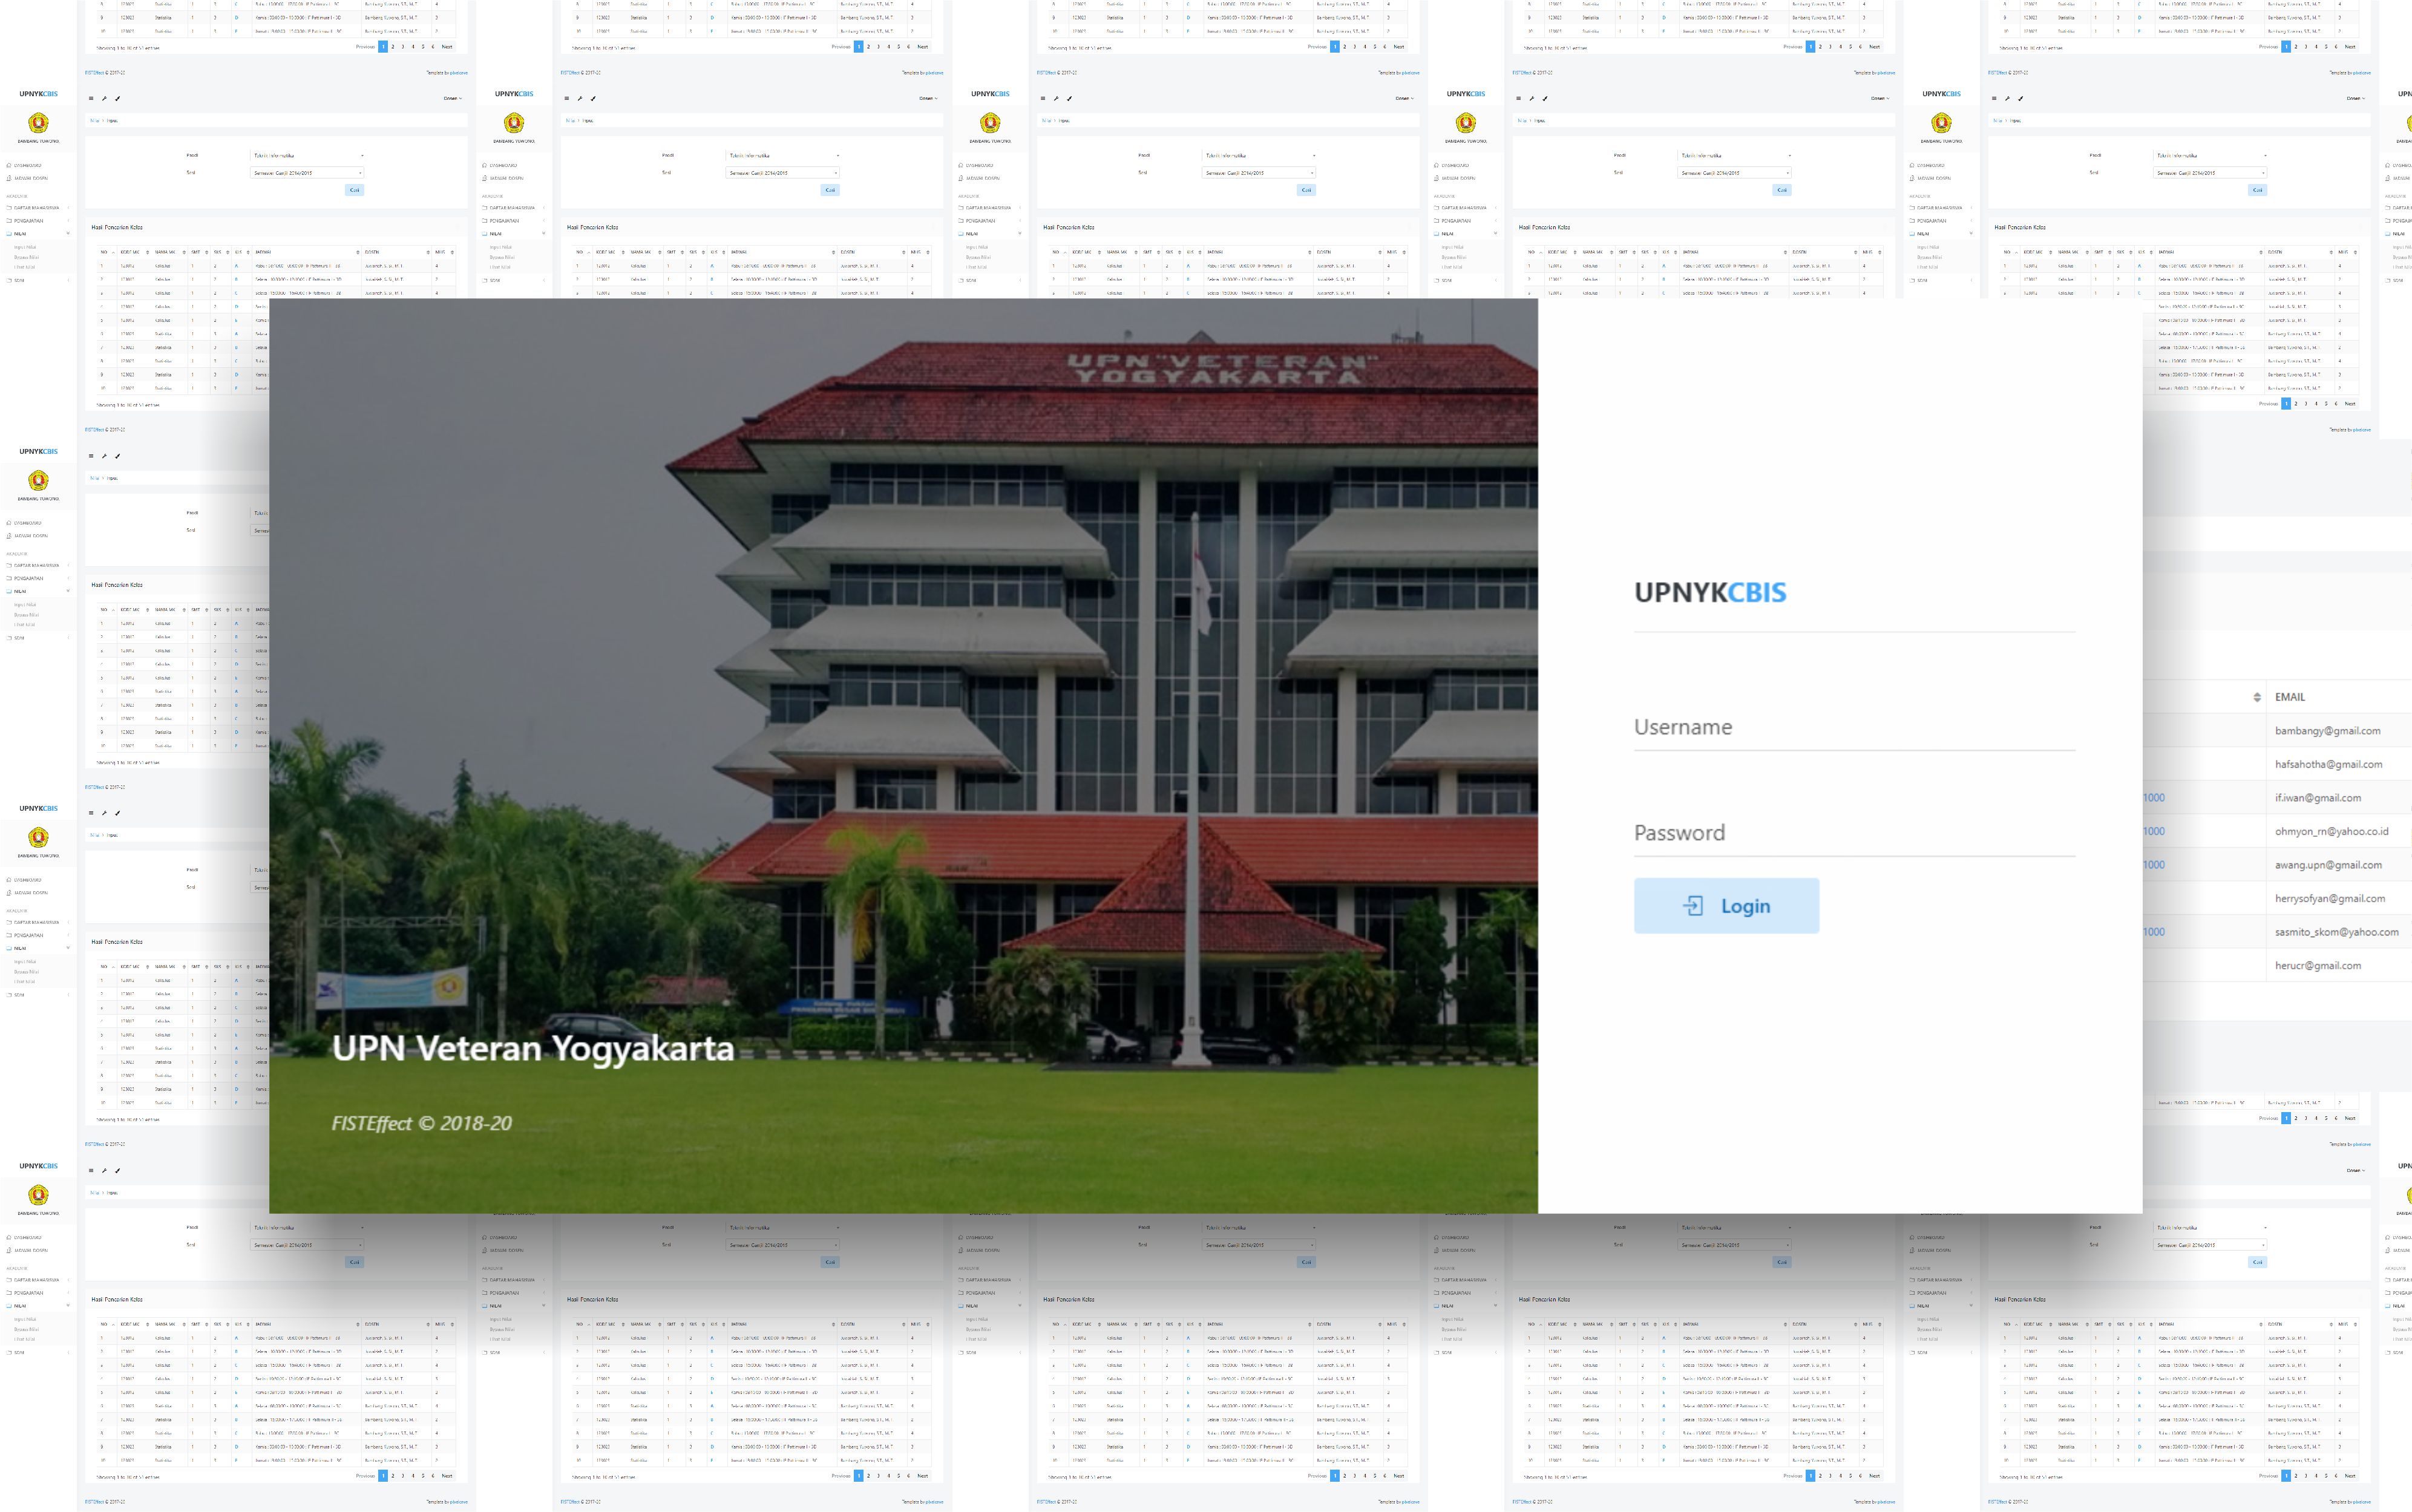Select the hafsahotha@gmail.com email cell

pos(2328,764)
